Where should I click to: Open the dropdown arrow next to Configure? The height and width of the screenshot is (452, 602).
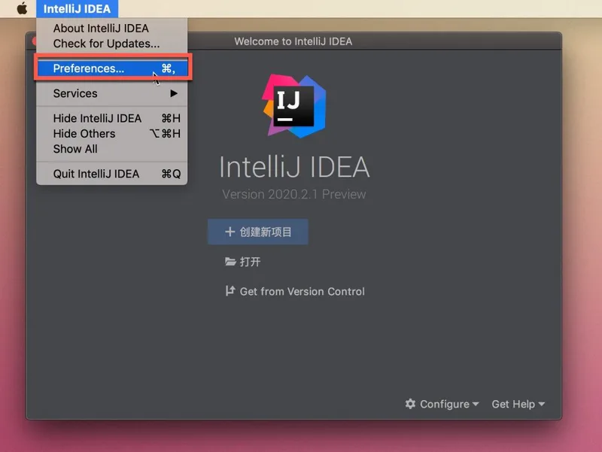coord(476,405)
